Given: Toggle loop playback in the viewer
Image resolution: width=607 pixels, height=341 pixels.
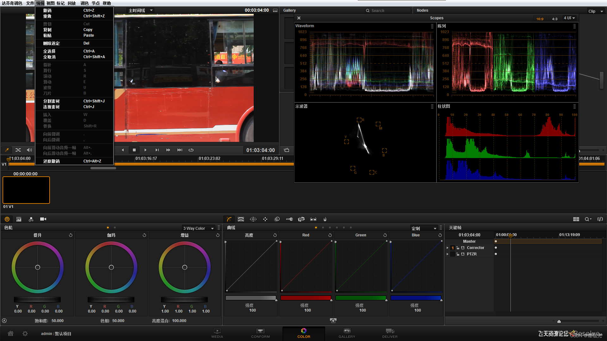Looking at the screenshot, I should pyautogui.click(x=191, y=150).
